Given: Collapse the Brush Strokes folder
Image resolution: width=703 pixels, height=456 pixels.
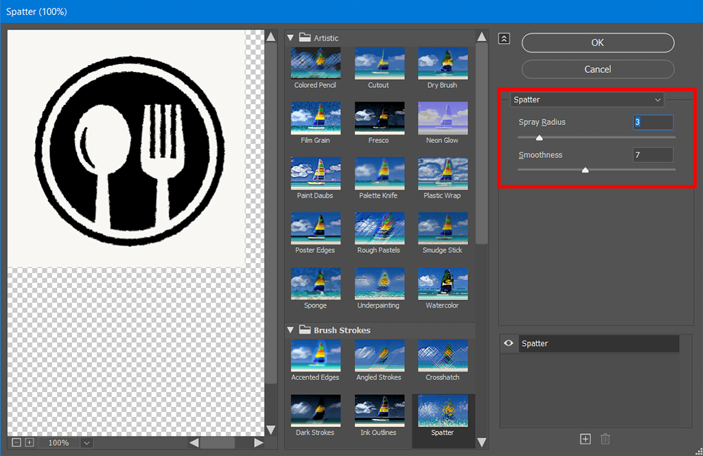Looking at the screenshot, I should [290, 330].
